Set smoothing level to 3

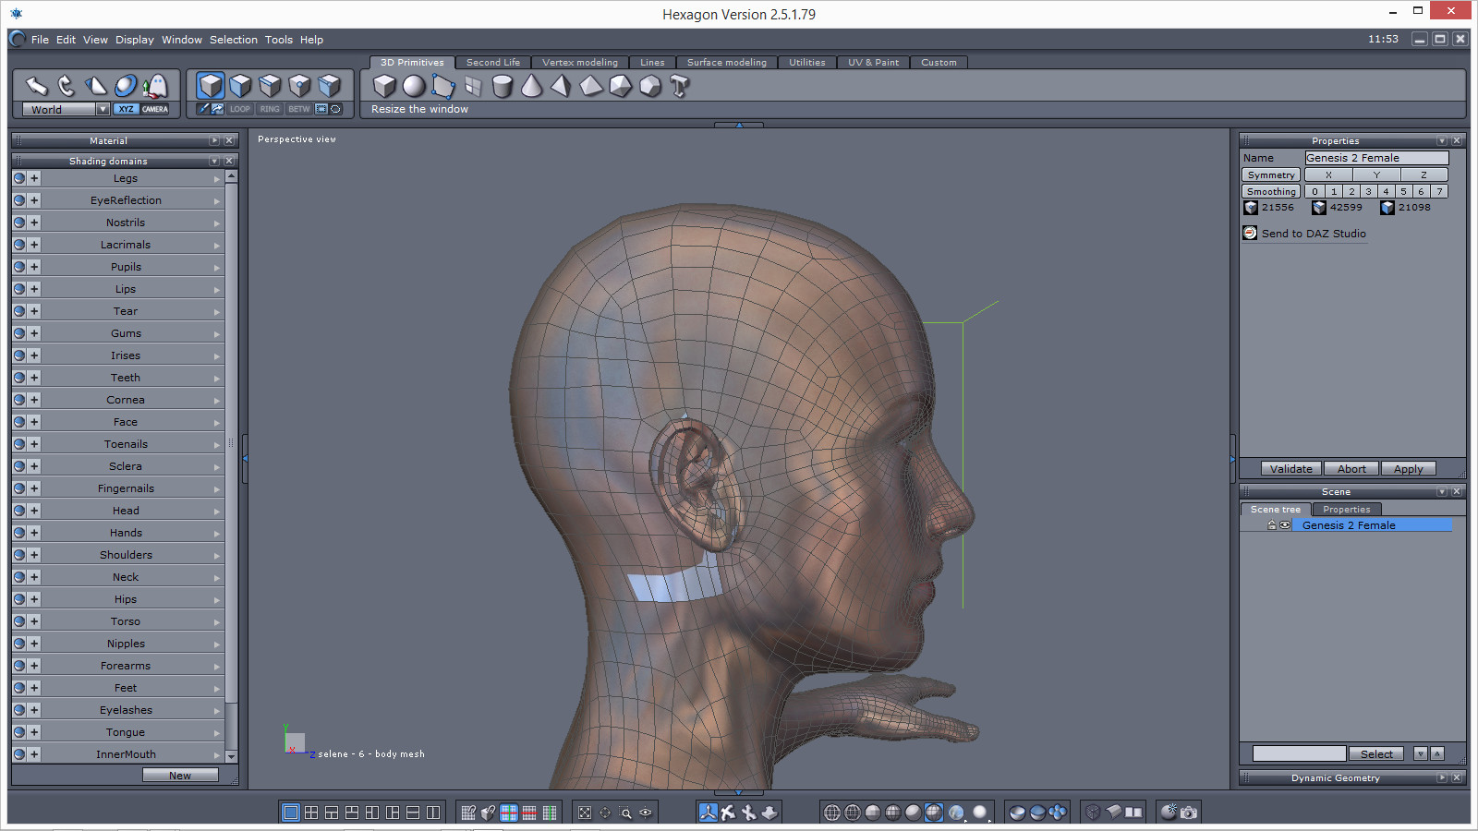(1368, 191)
